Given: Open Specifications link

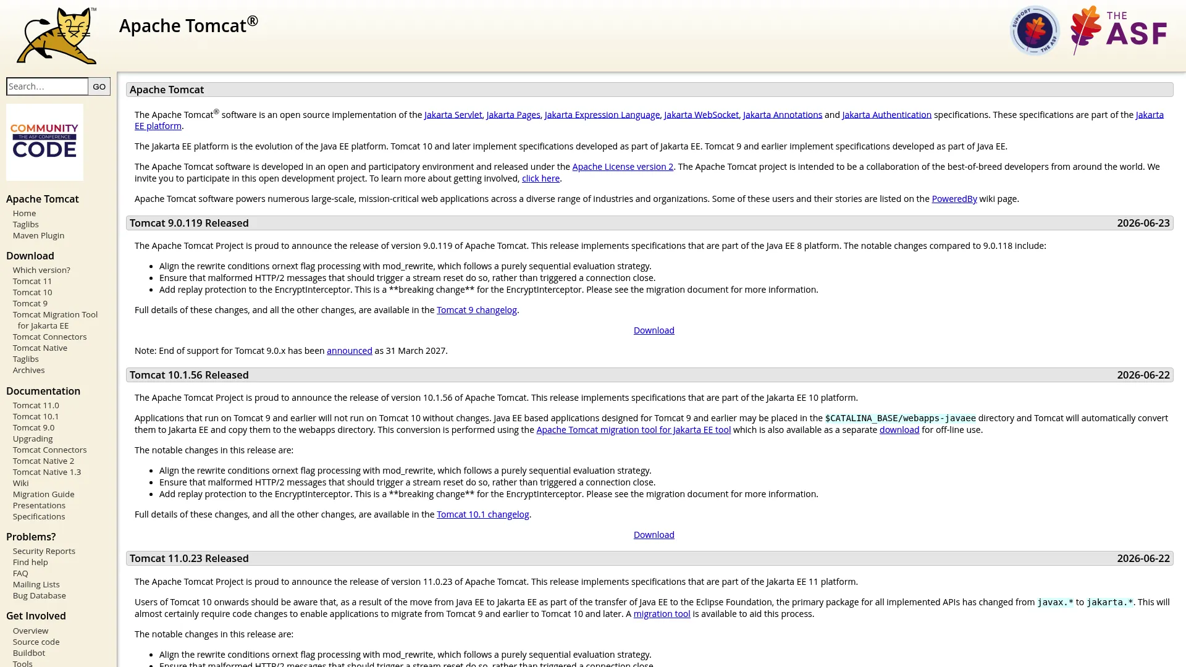Looking at the screenshot, I should pos(39,516).
